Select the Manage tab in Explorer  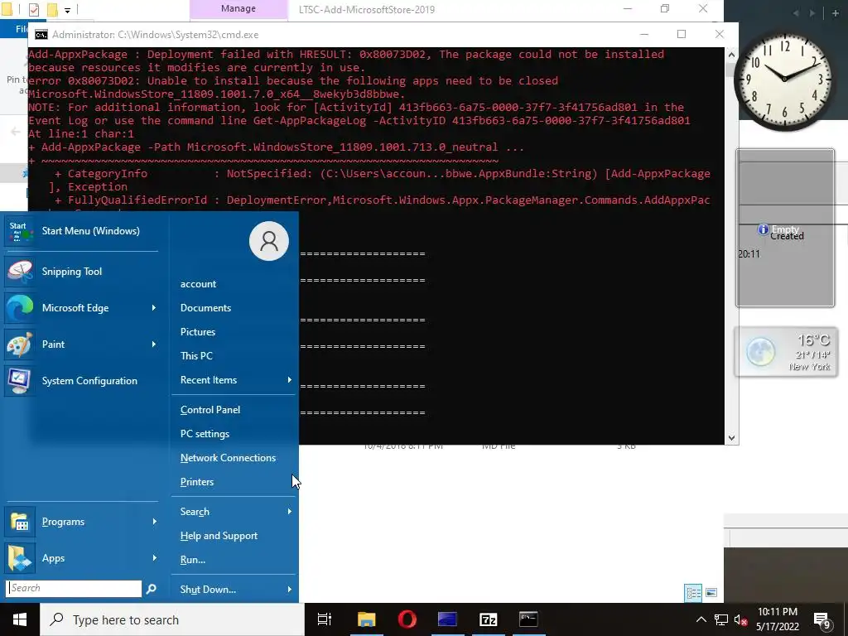tap(238, 9)
